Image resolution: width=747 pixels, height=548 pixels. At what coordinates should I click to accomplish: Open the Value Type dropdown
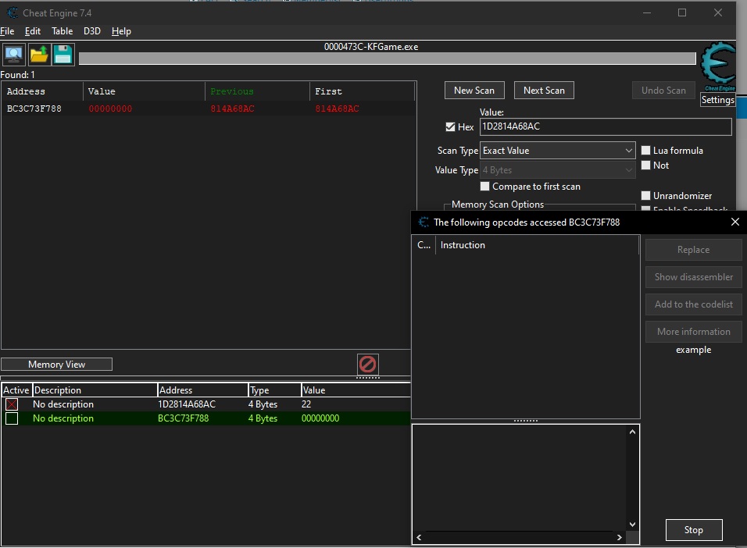(557, 170)
